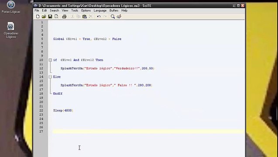Delete selection using the X toolbar icon
The width and height of the screenshot is (278, 157).
coord(91,17)
